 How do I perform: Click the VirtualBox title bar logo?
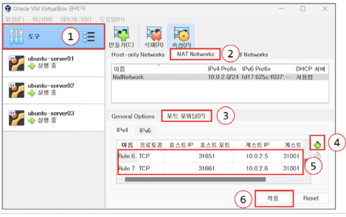(x=8, y=9)
